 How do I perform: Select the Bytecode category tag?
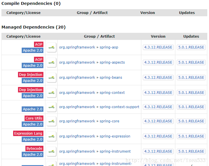[34, 148]
